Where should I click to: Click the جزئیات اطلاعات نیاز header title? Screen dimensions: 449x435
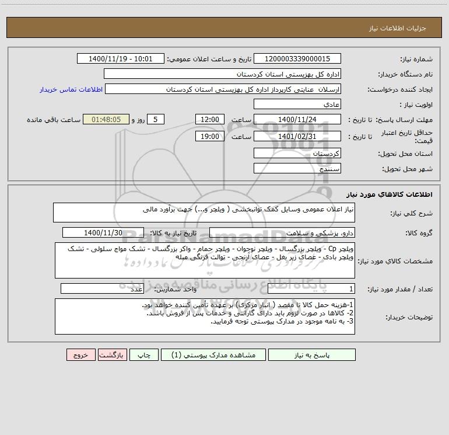click(x=398, y=28)
